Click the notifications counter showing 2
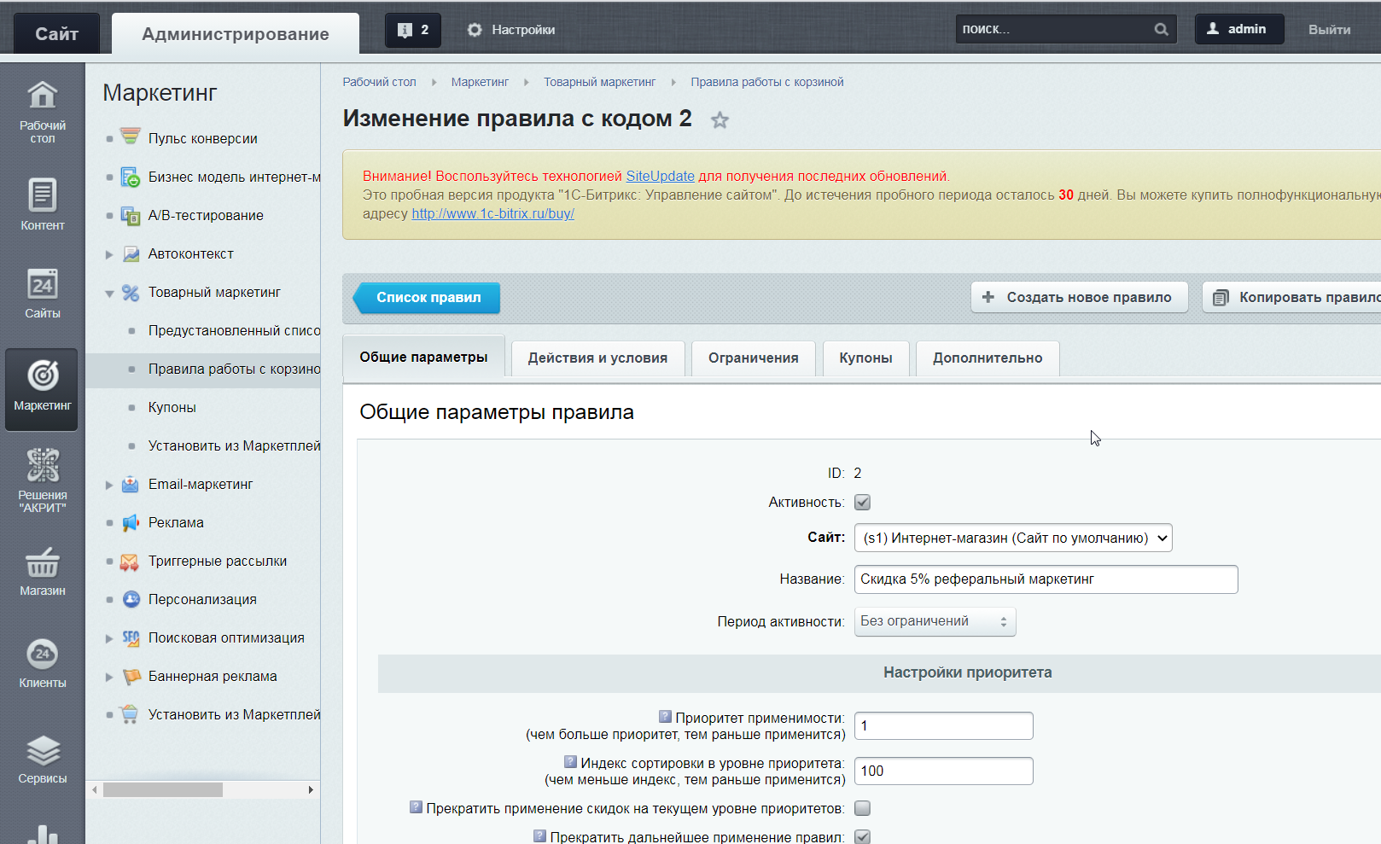The width and height of the screenshot is (1381, 844). [x=413, y=30]
